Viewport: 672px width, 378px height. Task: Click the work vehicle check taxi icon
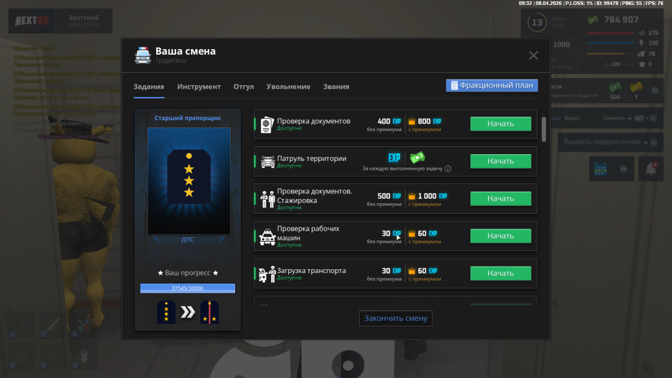268,236
